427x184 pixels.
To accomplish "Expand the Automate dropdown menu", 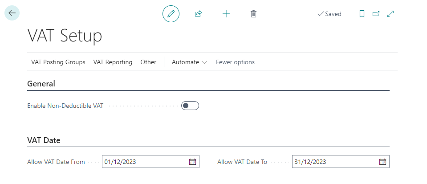I will [189, 62].
